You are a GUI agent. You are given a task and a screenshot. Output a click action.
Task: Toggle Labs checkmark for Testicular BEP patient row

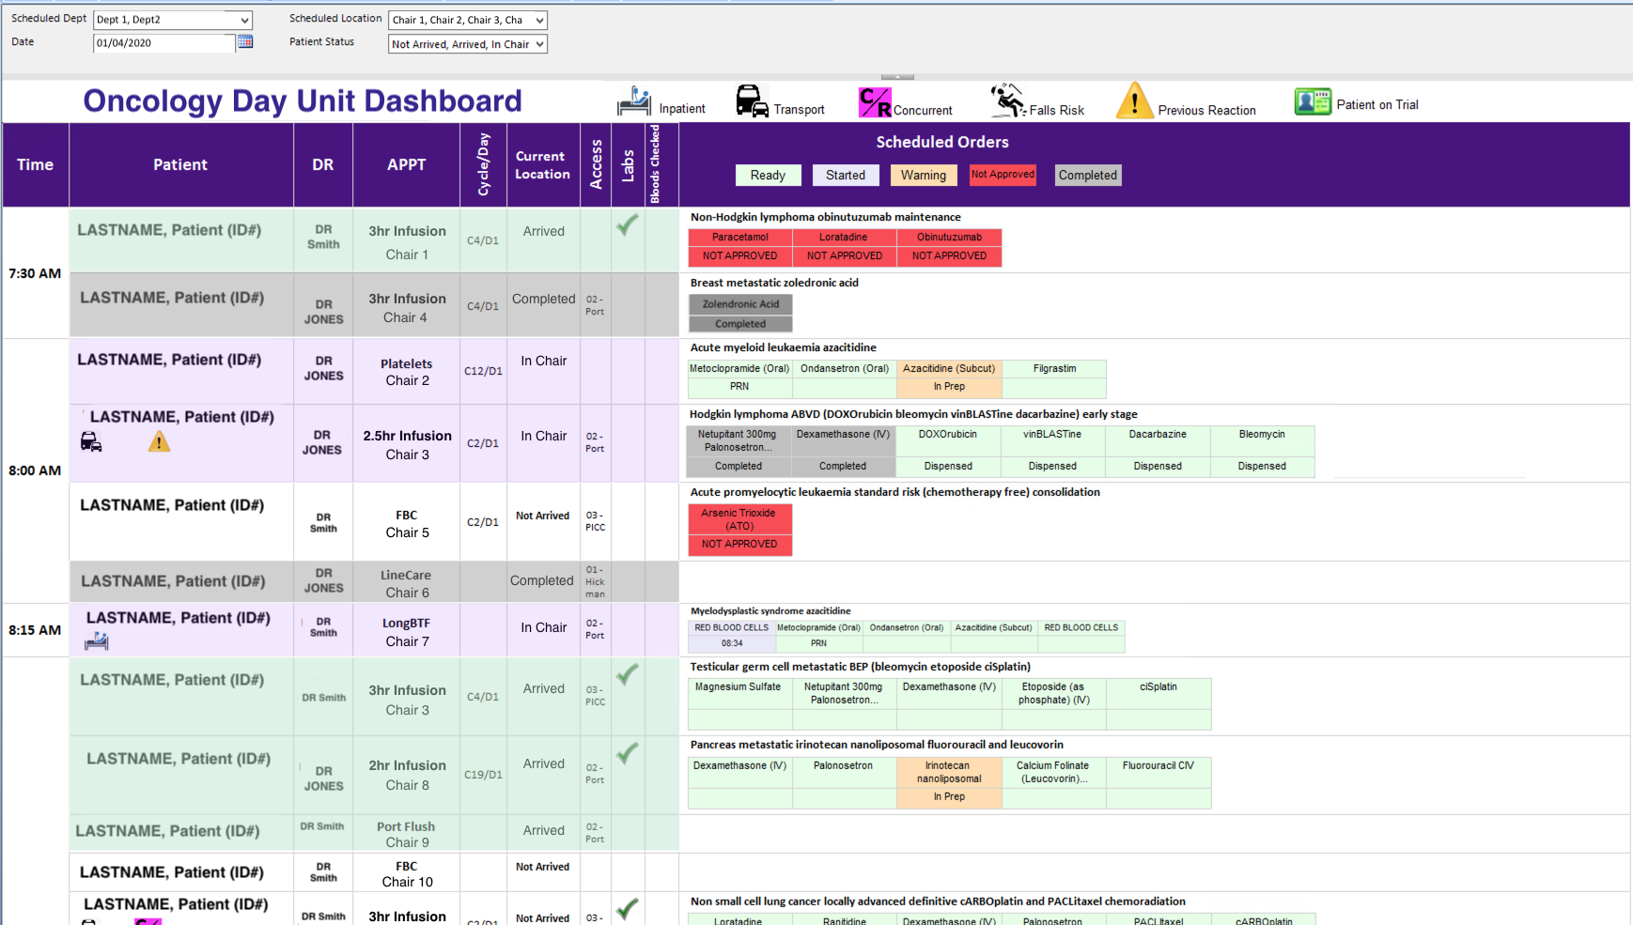(x=627, y=674)
